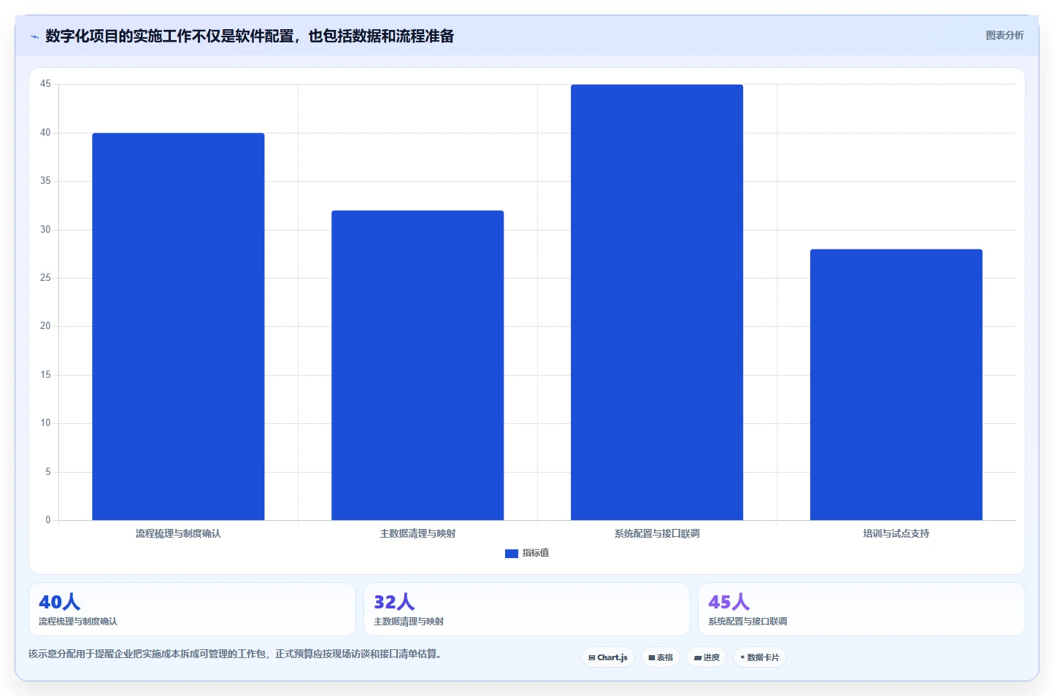Click the 数据卡片 tag
1054x696 pixels.
[760, 657]
